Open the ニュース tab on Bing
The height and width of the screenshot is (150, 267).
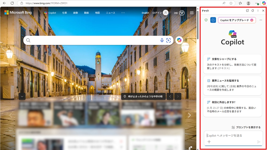pyautogui.click(x=111, y=13)
